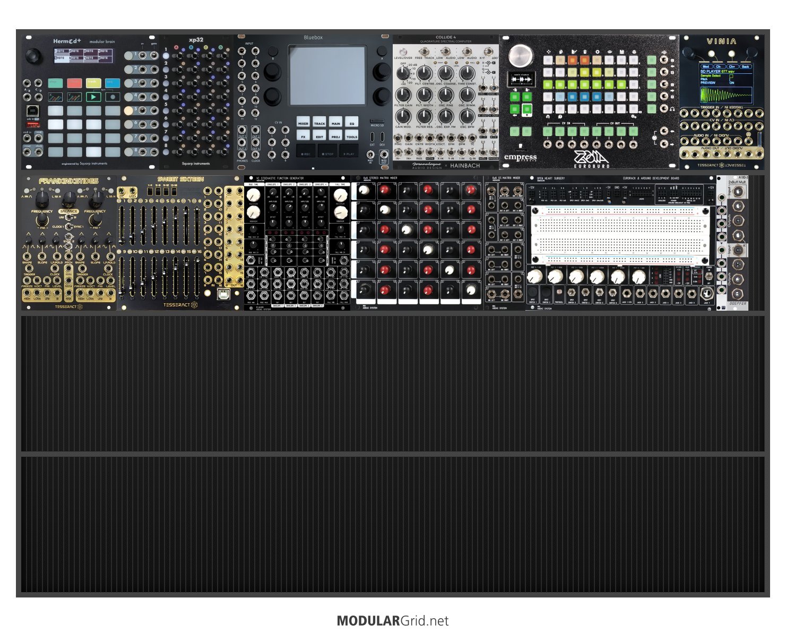Click the green play button on Hermod+
This screenshot has width=786, height=632.
pyautogui.click(x=93, y=97)
